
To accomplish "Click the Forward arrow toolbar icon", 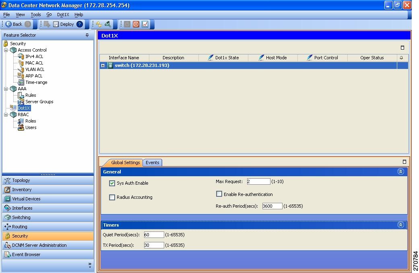I will pos(27,24).
